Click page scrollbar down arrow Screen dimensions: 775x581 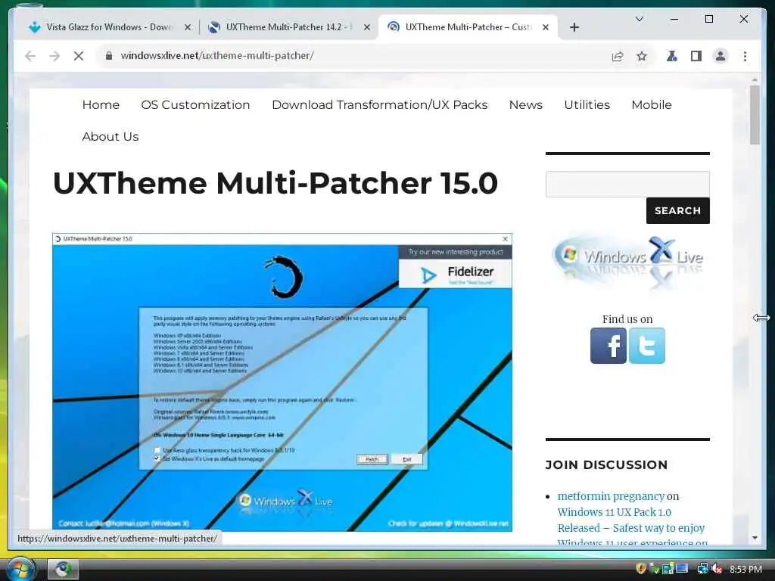tap(755, 538)
